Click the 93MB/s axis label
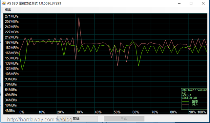This screenshot has width=210, height=123. [11, 79]
